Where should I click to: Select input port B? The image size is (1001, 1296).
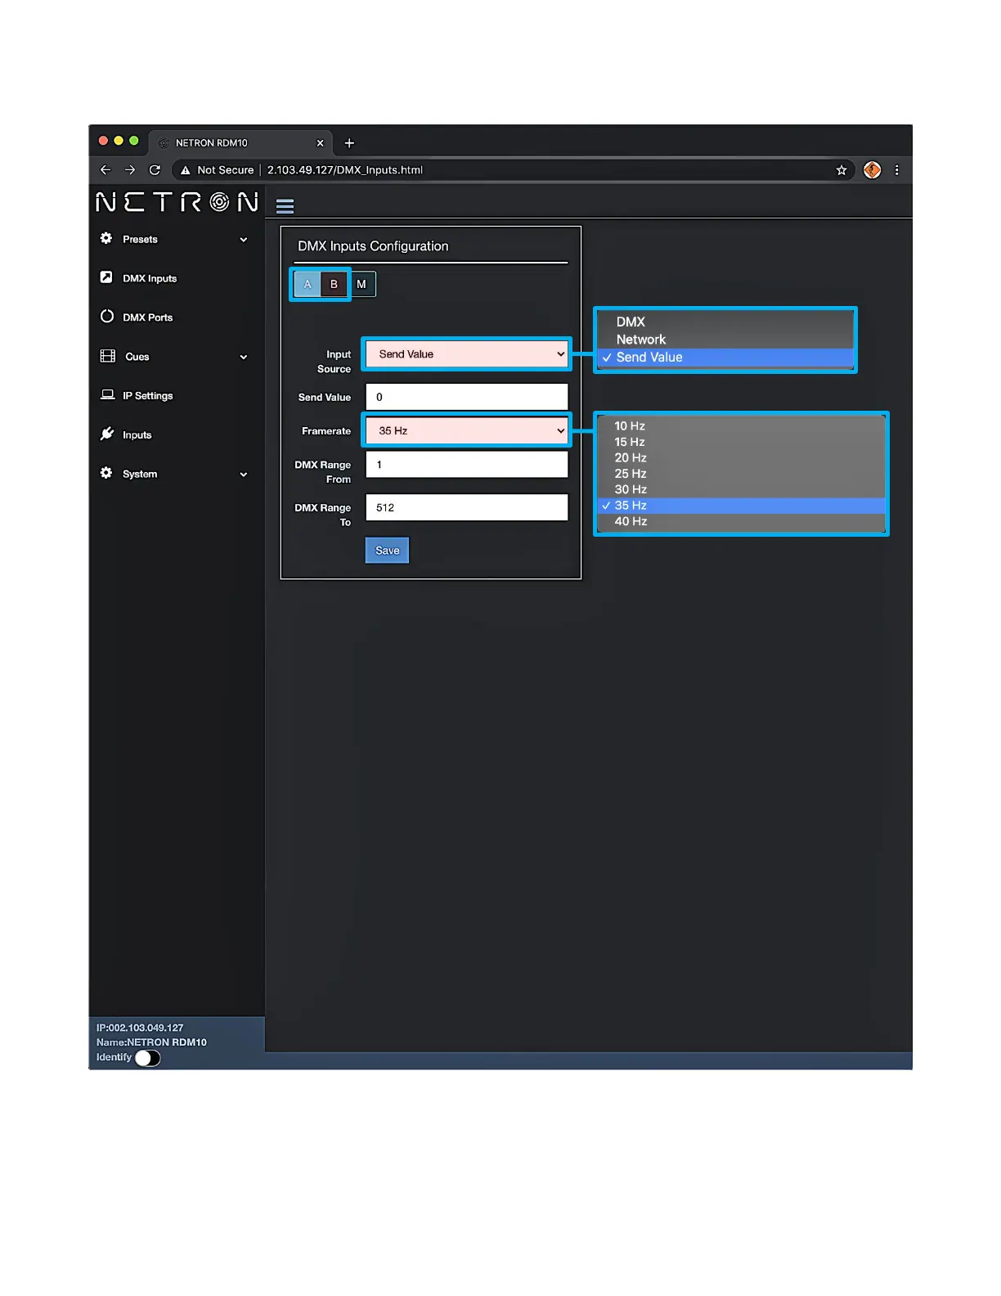[334, 285]
